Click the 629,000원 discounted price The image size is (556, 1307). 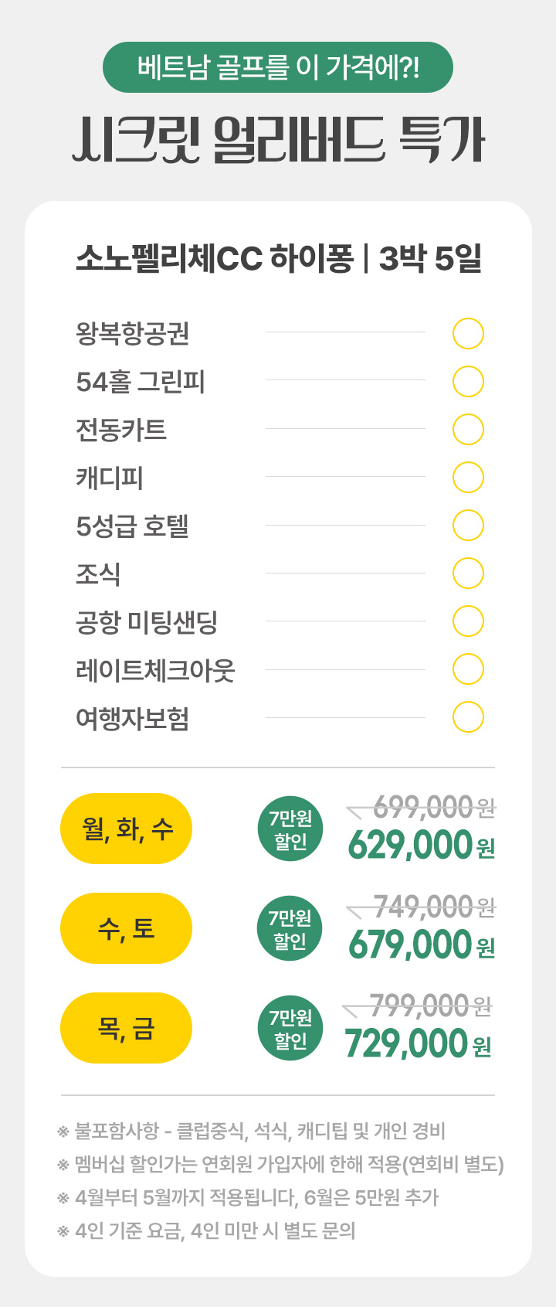coord(422,845)
